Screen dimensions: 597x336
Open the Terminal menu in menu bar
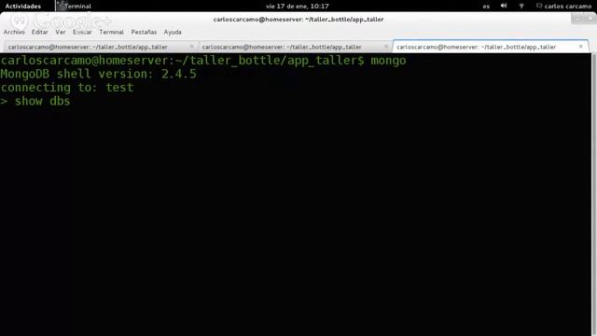[x=112, y=32]
